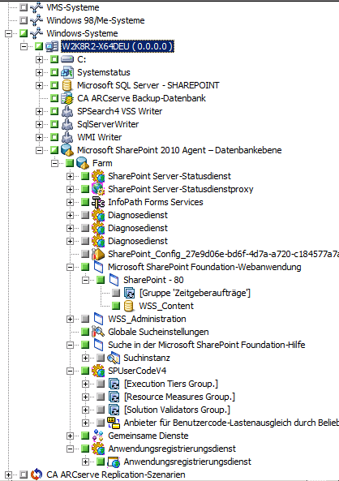Toggle selection box for W2K8R2-X64DEU
Image resolution: width=339 pixels, height=481 pixels.
(39, 46)
